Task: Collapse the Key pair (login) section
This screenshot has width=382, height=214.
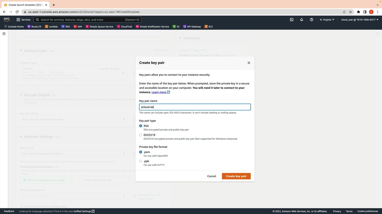Action: click(x=21, y=95)
